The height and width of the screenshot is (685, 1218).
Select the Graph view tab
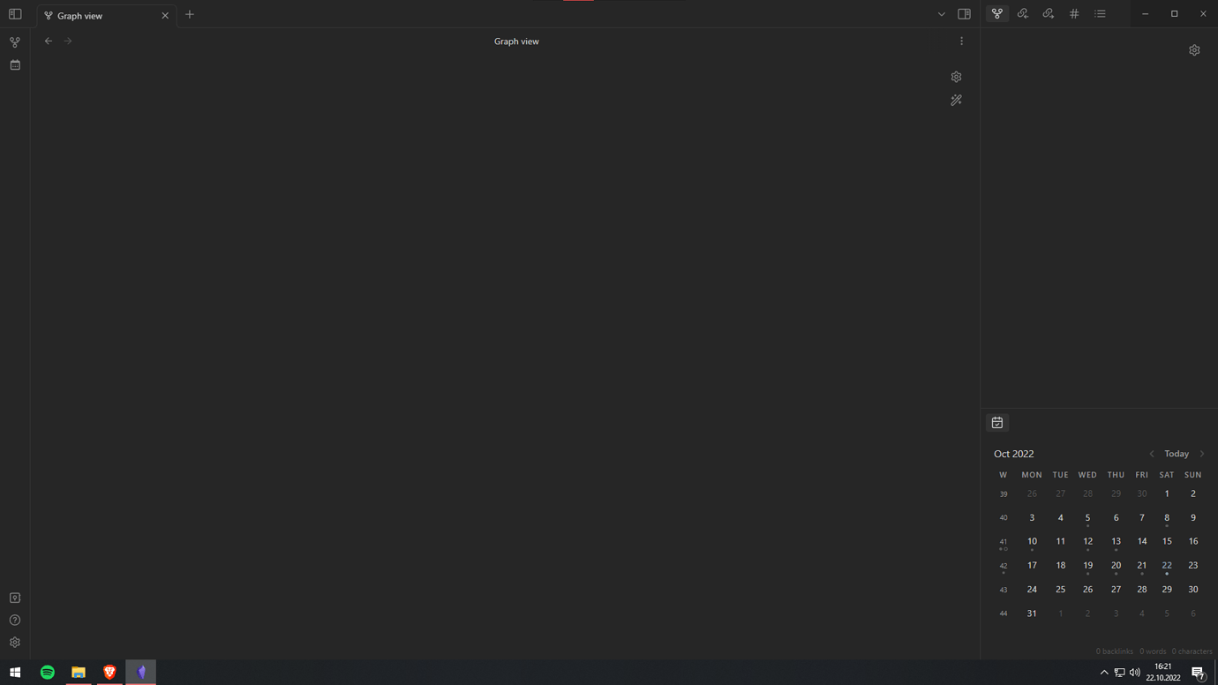click(x=107, y=16)
